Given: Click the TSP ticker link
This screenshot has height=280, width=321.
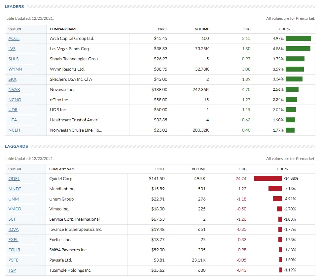Looking at the screenshot, I should pos(12,270).
